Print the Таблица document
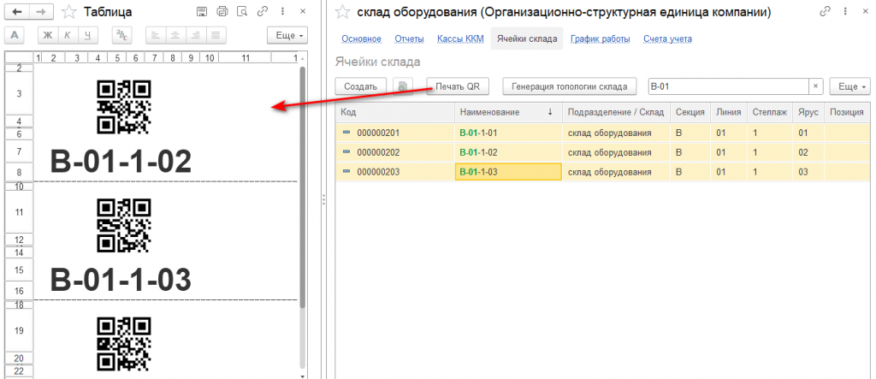The height and width of the screenshot is (379, 876). 222,11
